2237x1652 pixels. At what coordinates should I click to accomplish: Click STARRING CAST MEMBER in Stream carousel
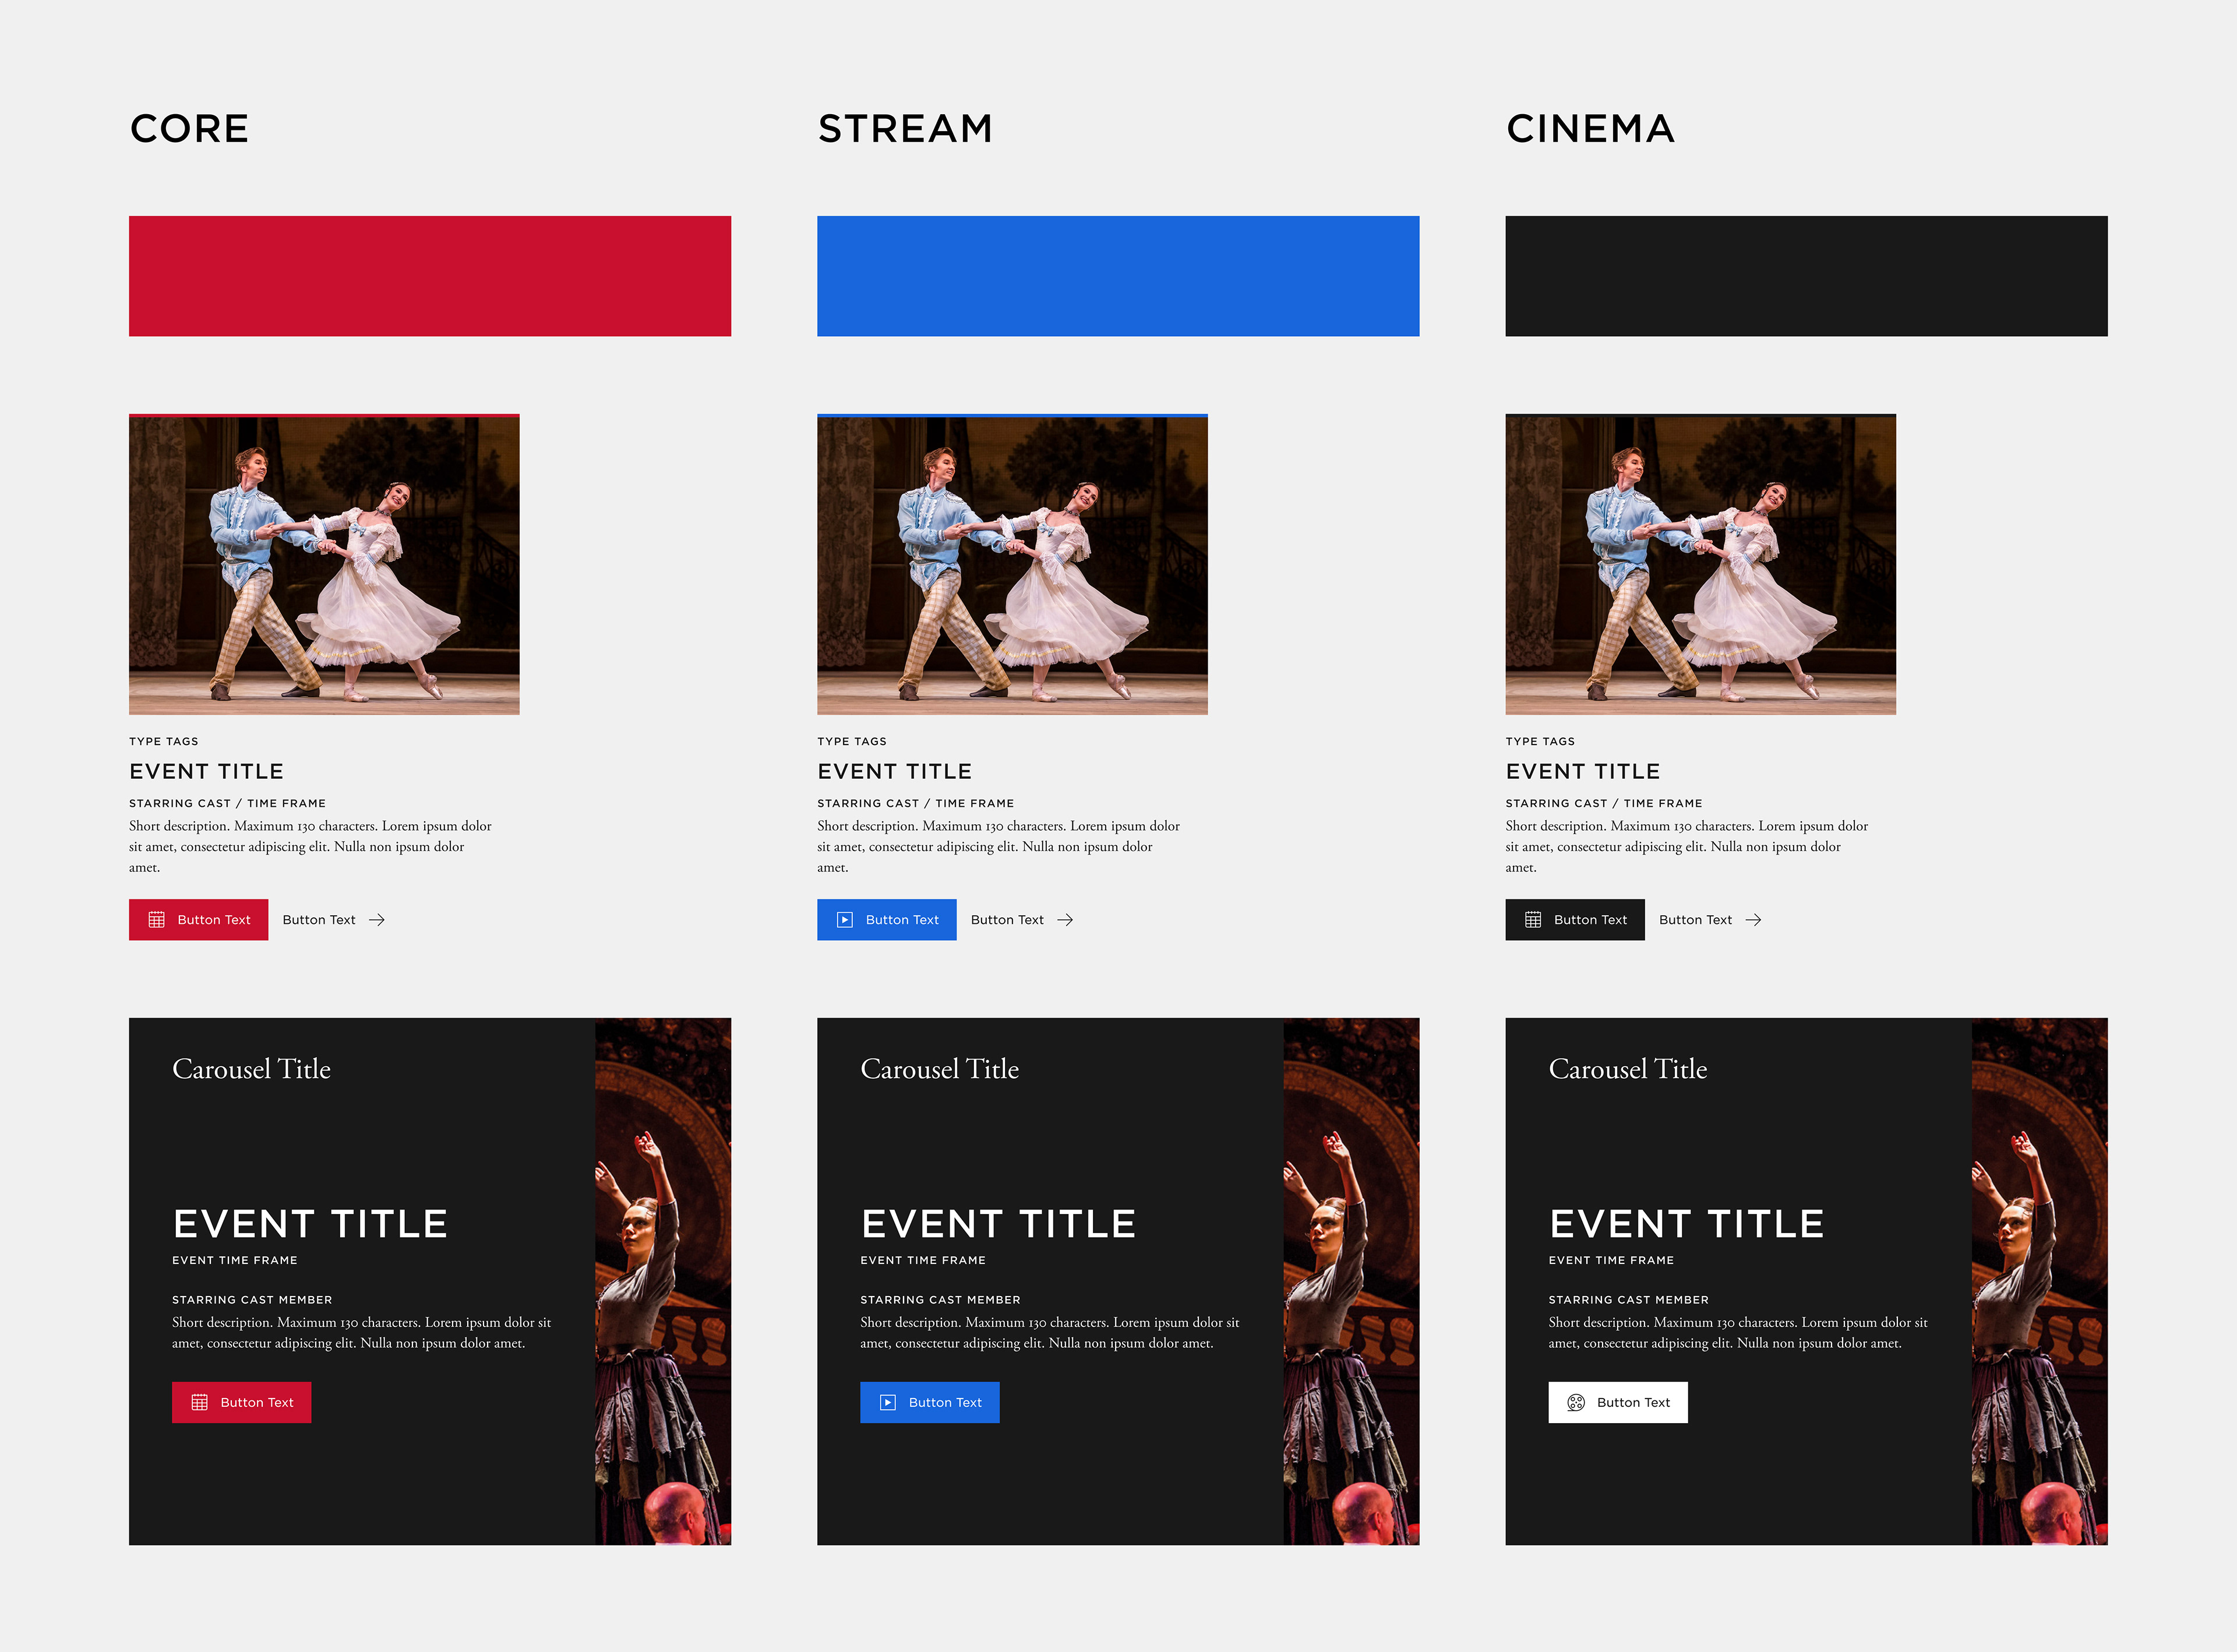pyautogui.click(x=940, y=1300)
